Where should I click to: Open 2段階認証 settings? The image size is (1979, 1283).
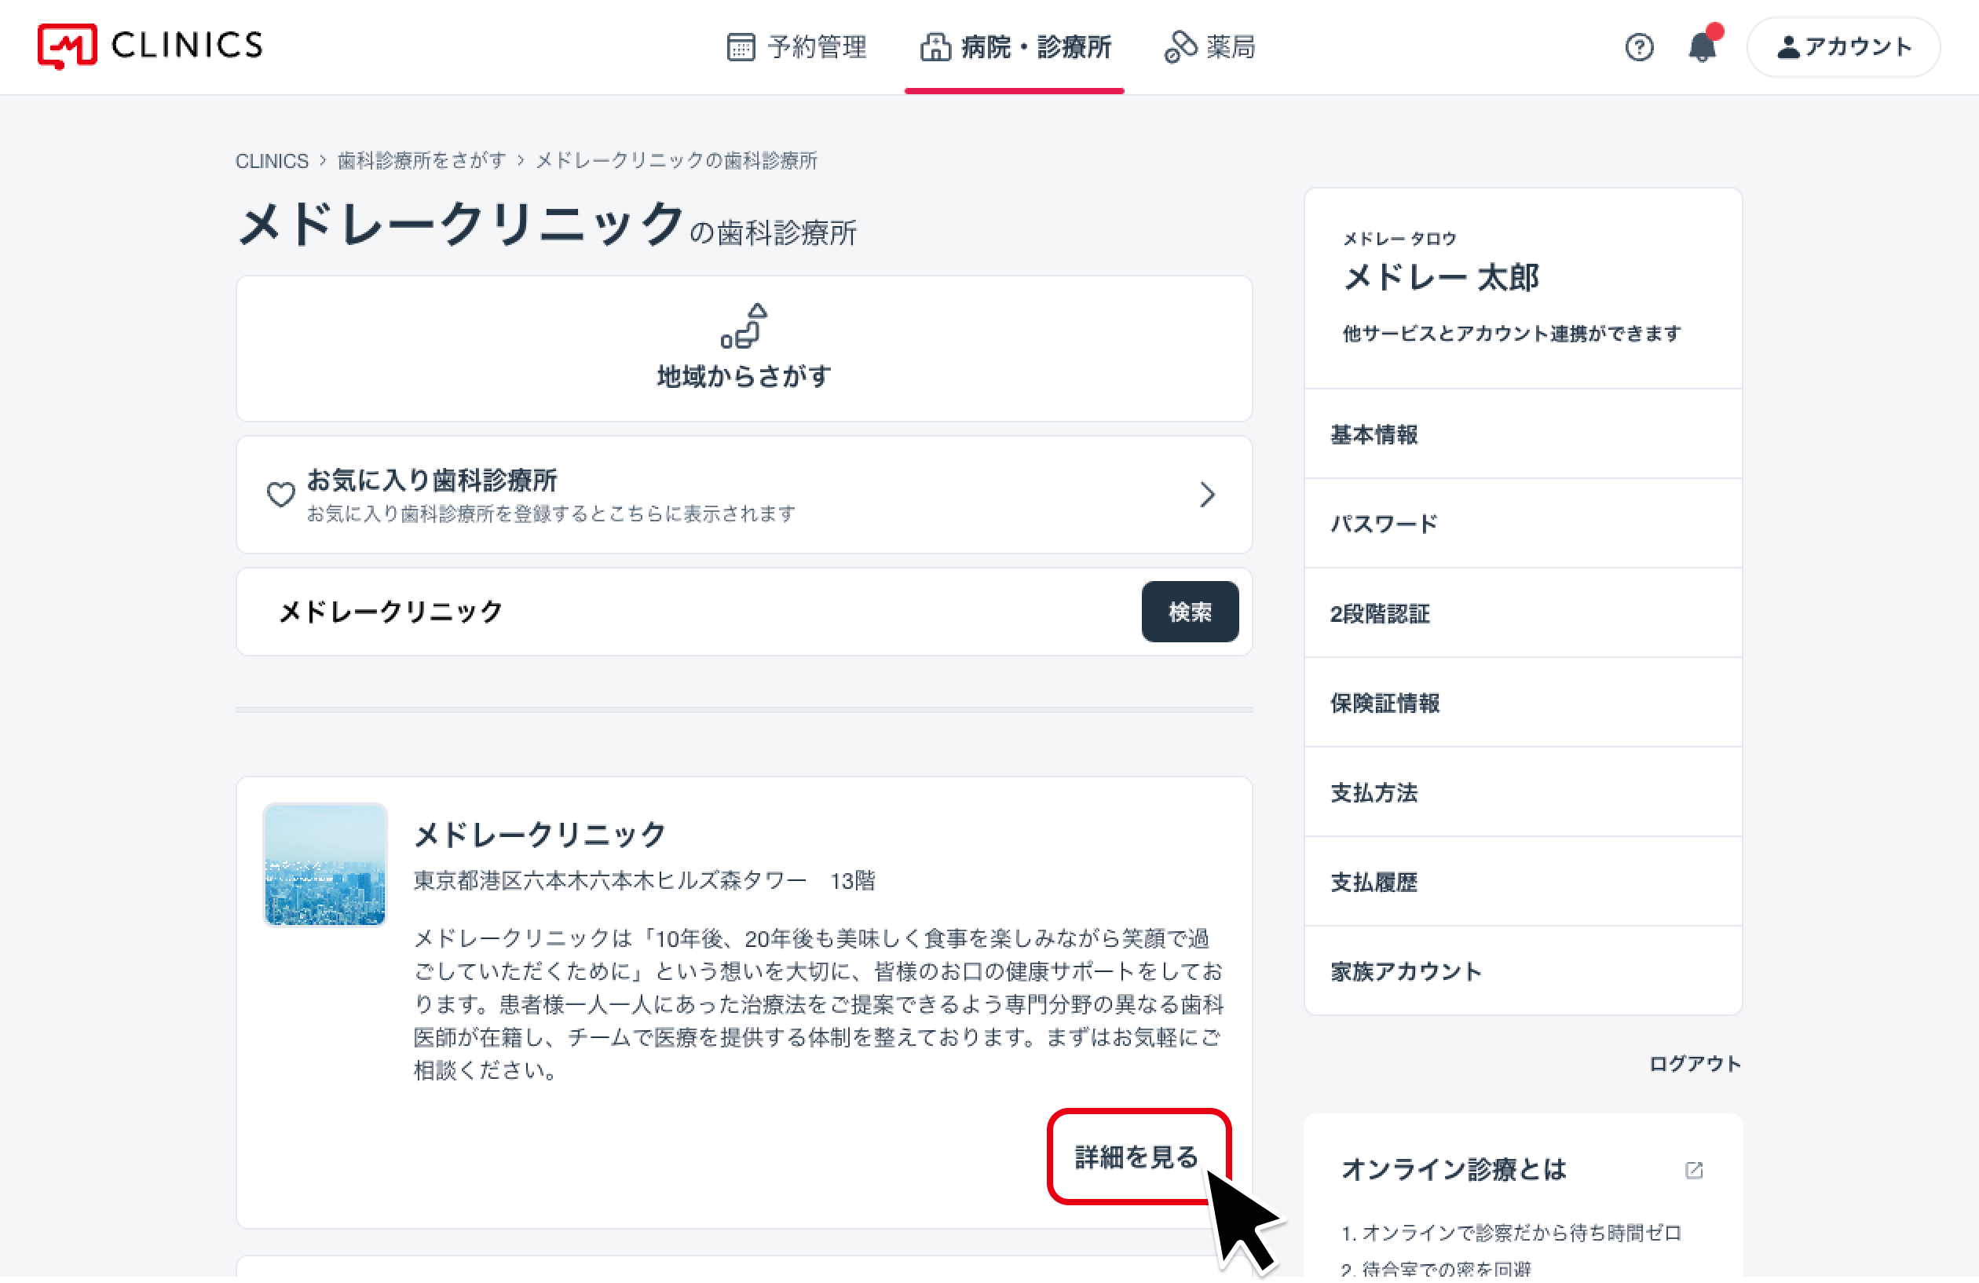click(x=1523, y=614)
